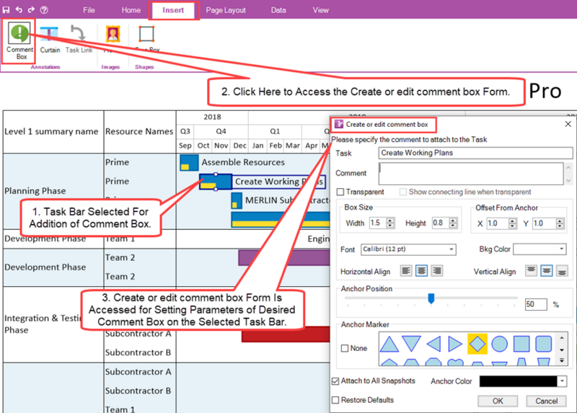The width and height of the screenshot is (577, 413).
Task: Click the undo arrow icon
Action: 19,9
